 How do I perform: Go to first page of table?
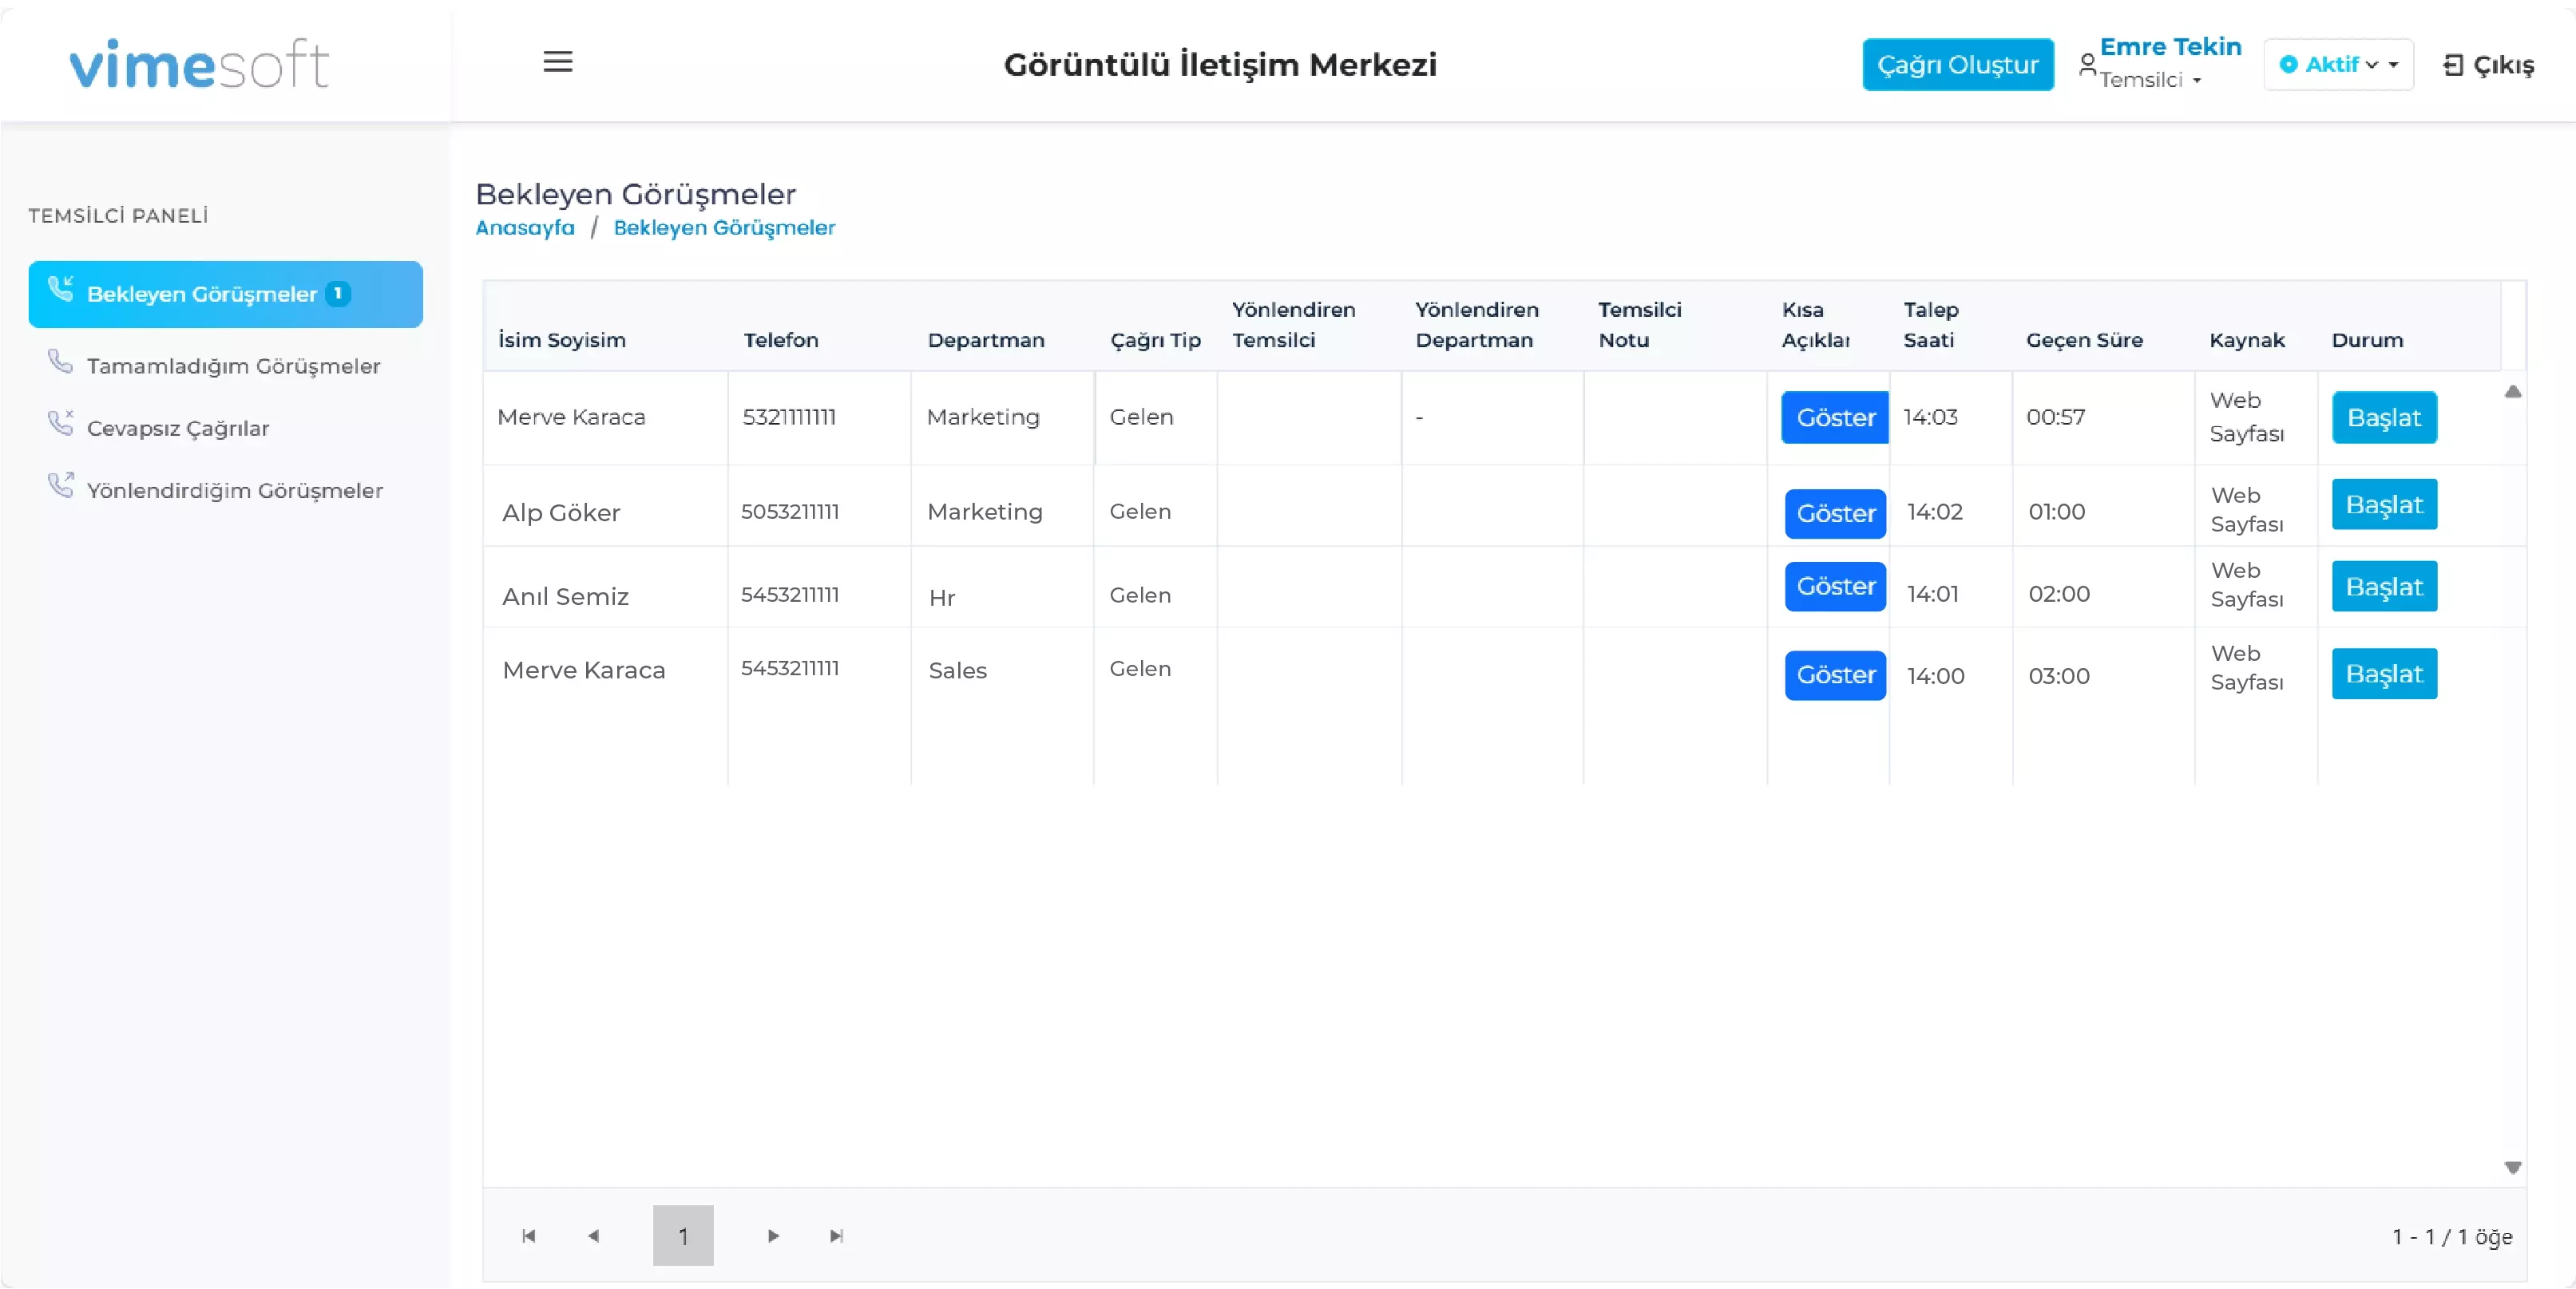click(x=529, y=1236)
